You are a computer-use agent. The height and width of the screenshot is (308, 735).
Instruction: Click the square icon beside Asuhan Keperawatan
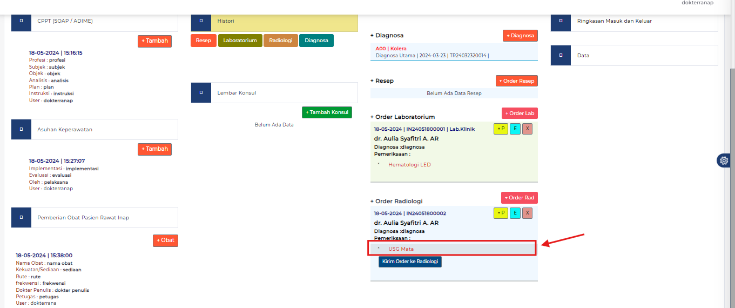coord(21,130)
